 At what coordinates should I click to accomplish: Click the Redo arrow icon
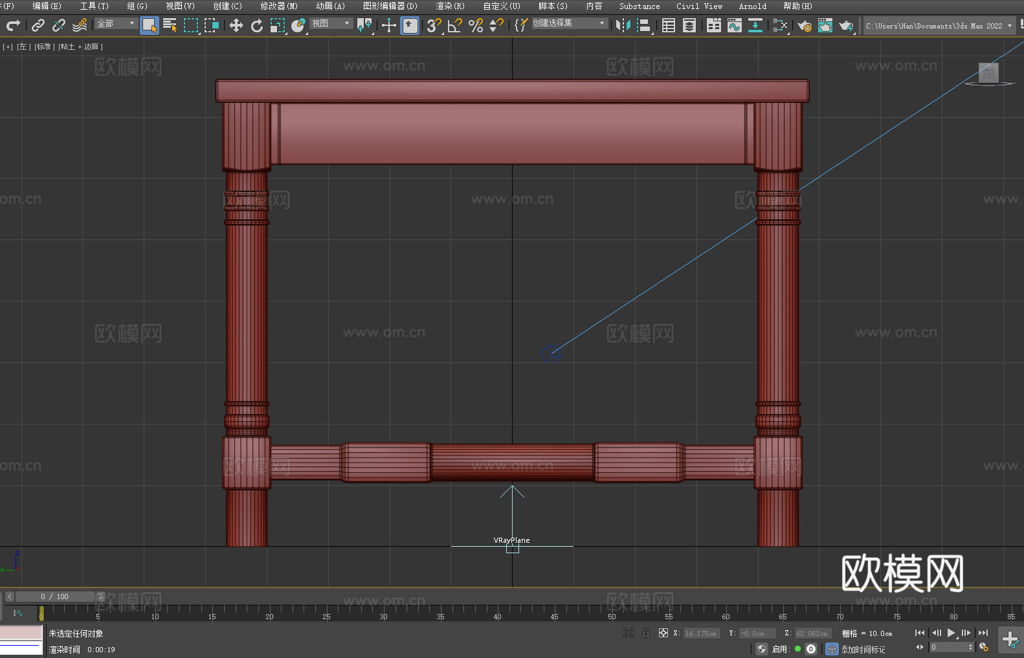(13, 25)
